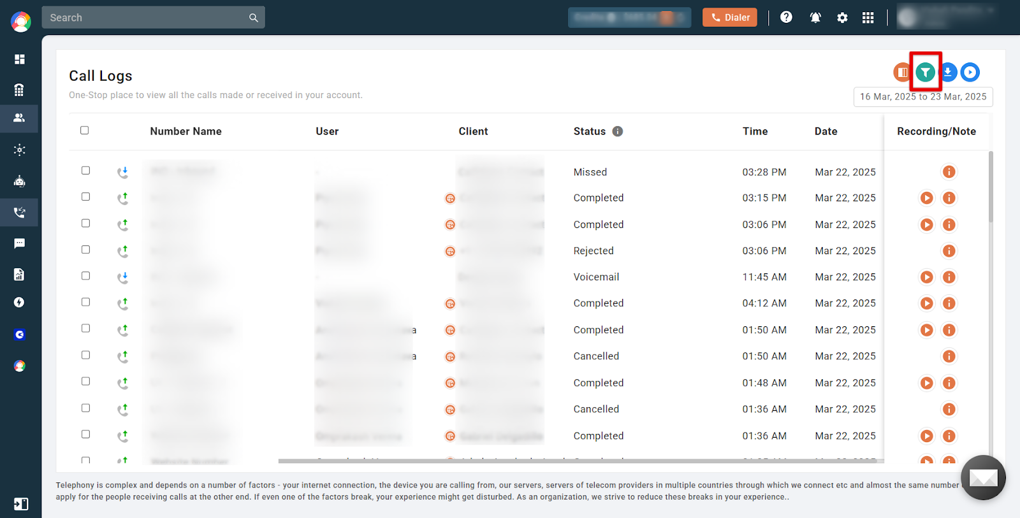Screen dimensions: 1020x518
Task: Play recording of the 04:12 AM call
Action: point(926,303)
